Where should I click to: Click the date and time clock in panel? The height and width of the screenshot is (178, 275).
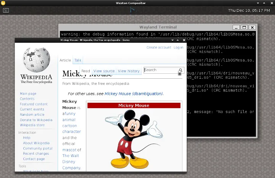coord(249,11)
